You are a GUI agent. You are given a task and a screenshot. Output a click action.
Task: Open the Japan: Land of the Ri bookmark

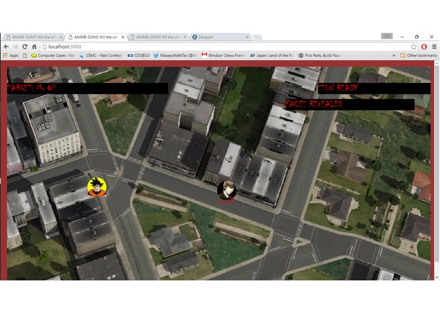(272, 56)
